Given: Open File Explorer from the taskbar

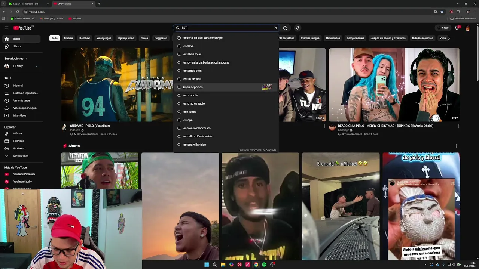Looking at the screenshot, I should pos(223,265).
